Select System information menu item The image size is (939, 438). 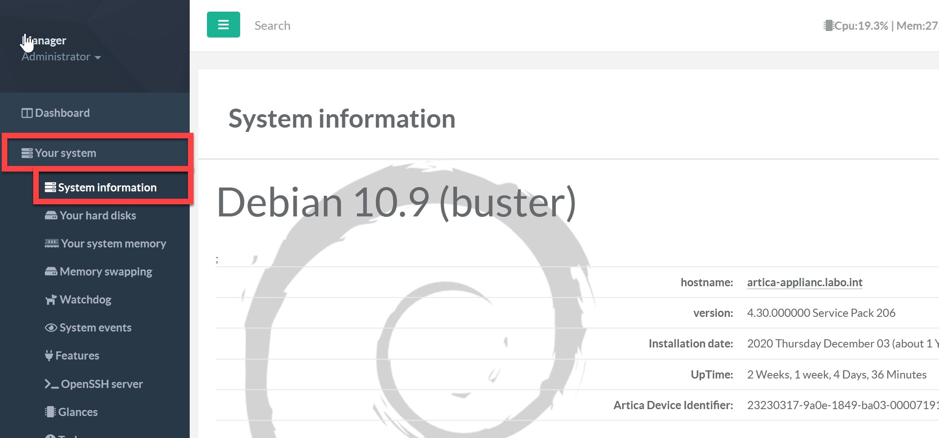107,188
